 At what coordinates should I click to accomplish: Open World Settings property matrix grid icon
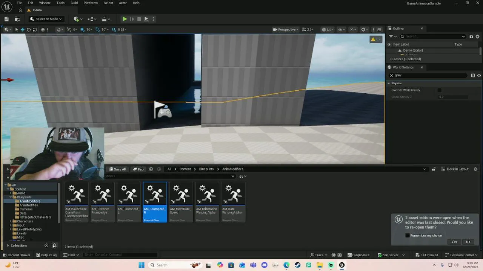pyautogui.click(x=473, y=75)
